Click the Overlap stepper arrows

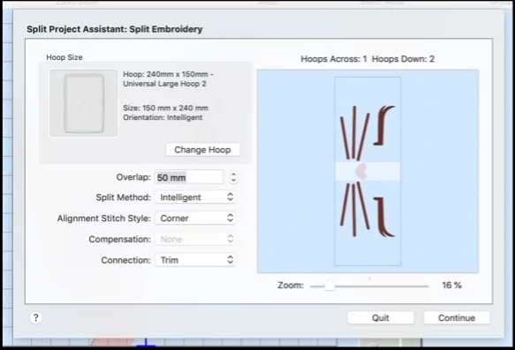pos(233,177)
